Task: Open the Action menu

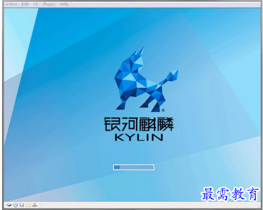Action: [11, 4]
